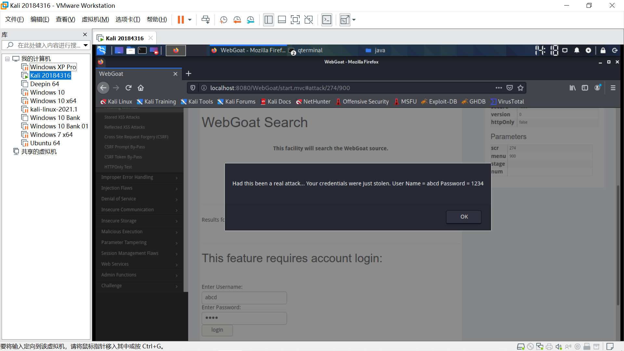The width and height of the screenshot is (624, 351).
Task: Toggle the VMware library sidebar view button
Action: point(268,20)
